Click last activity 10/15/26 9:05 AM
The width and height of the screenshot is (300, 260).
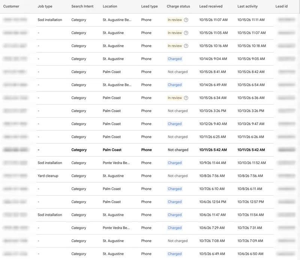tap(251, 59)
